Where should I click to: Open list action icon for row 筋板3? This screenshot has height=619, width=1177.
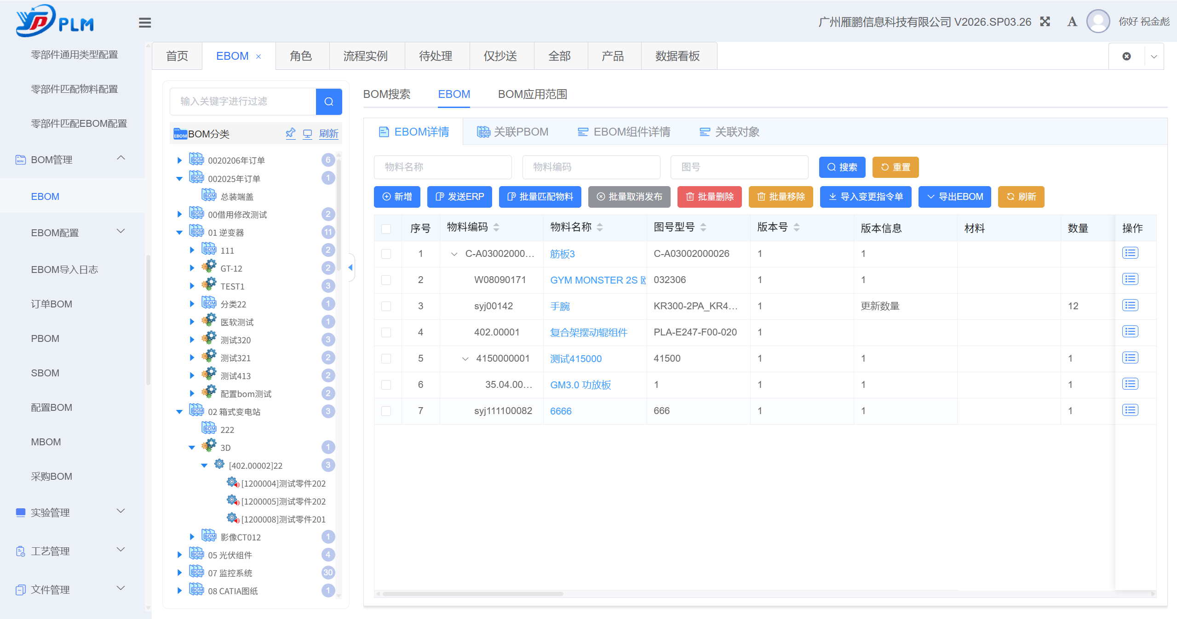click(x=1130, y=253)
